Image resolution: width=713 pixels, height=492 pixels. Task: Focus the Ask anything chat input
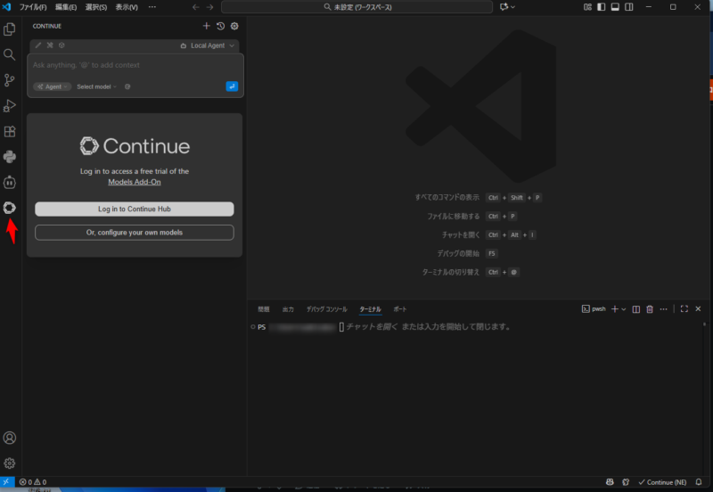pyautogui.click(x=134, y=65)
